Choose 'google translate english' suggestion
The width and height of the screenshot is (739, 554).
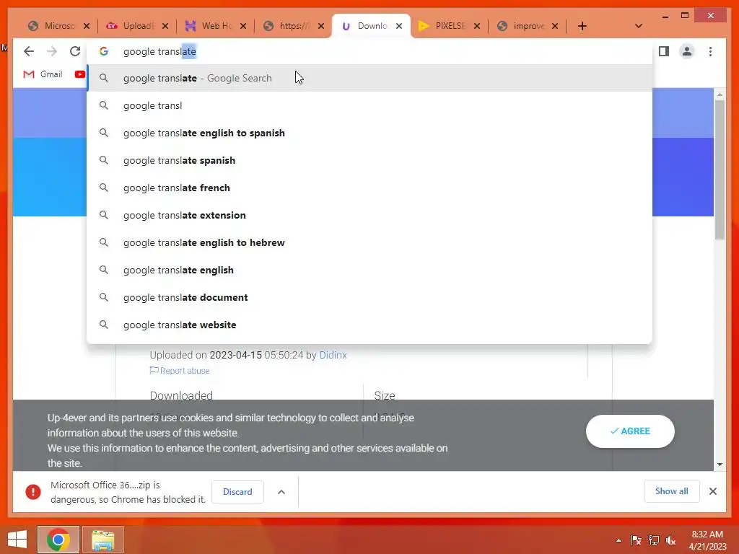pyautogui.click(x=369, y=270)
